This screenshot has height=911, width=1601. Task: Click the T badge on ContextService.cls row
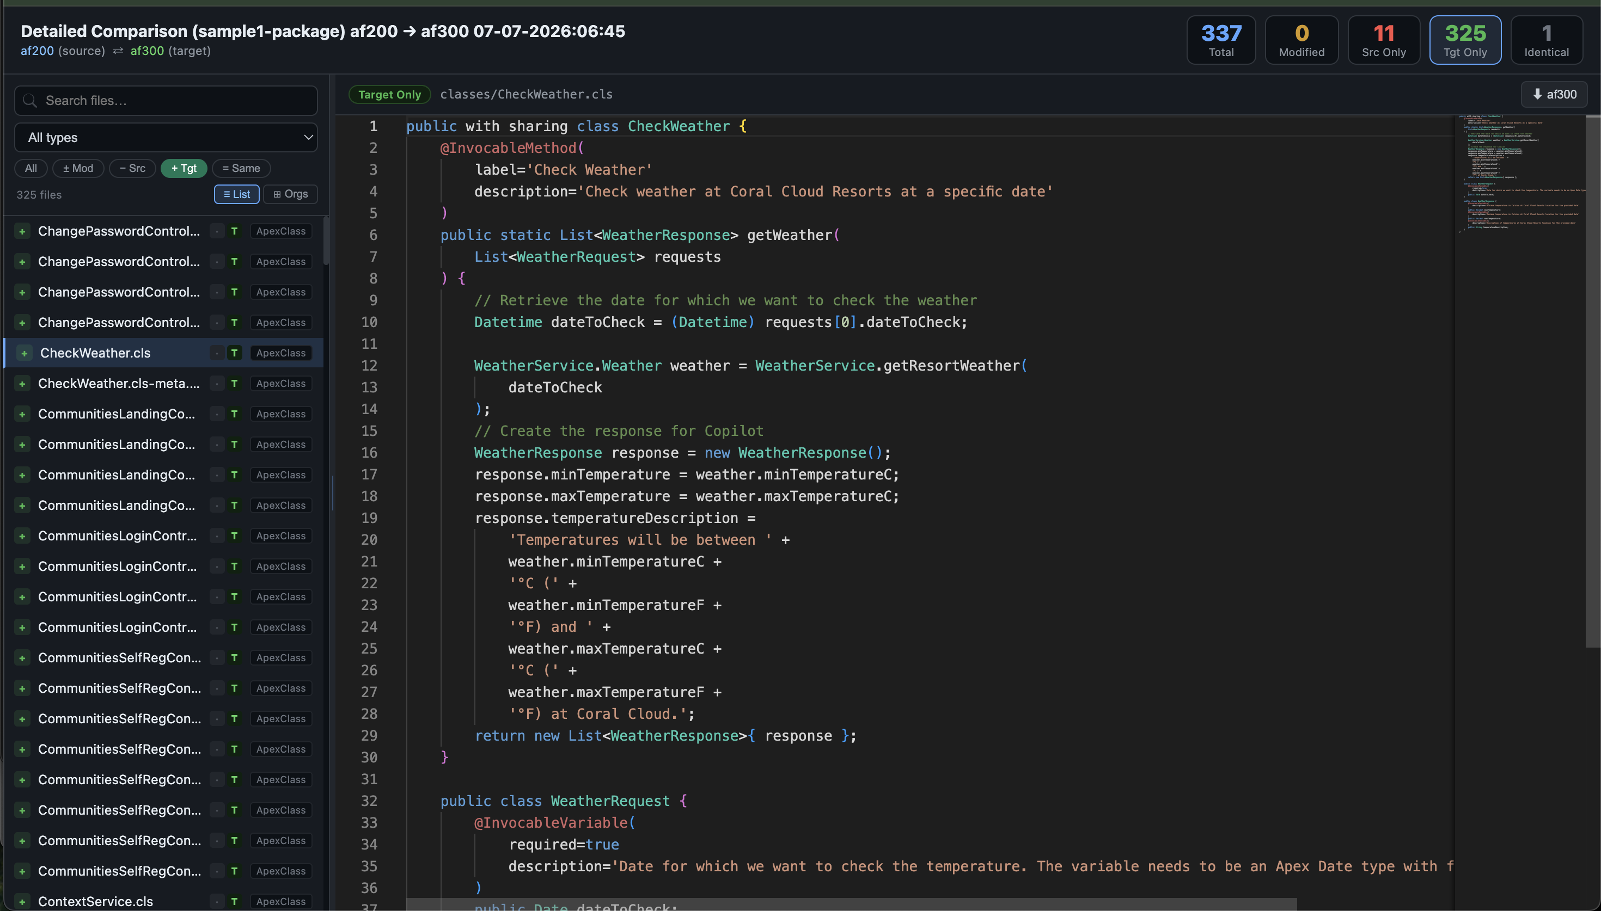click(x=234, y=902)
